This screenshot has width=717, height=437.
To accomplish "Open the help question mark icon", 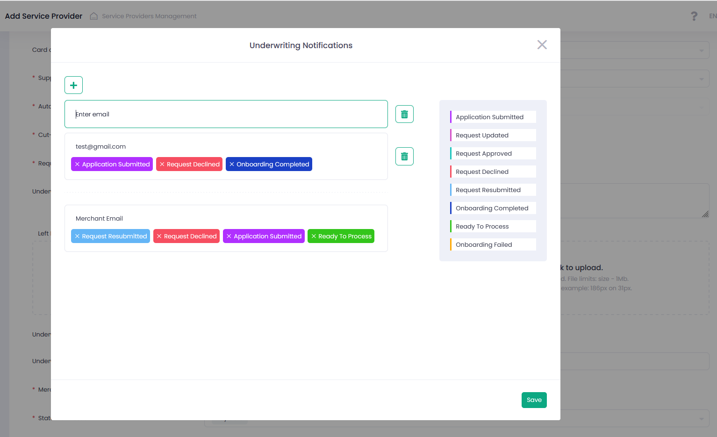I will tap(694, 16).
